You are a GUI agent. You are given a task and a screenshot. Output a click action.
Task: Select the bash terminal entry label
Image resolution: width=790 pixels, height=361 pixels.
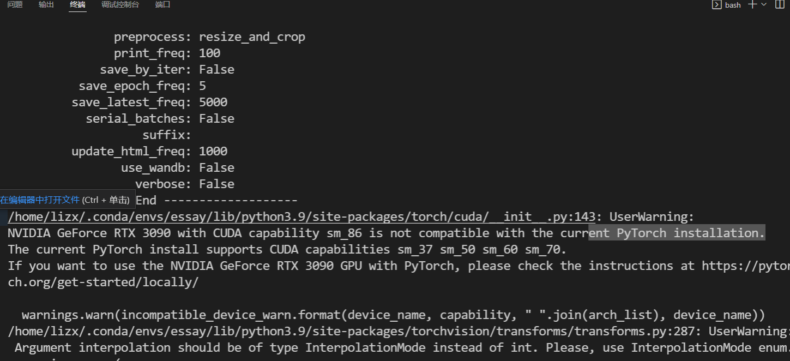732,4
